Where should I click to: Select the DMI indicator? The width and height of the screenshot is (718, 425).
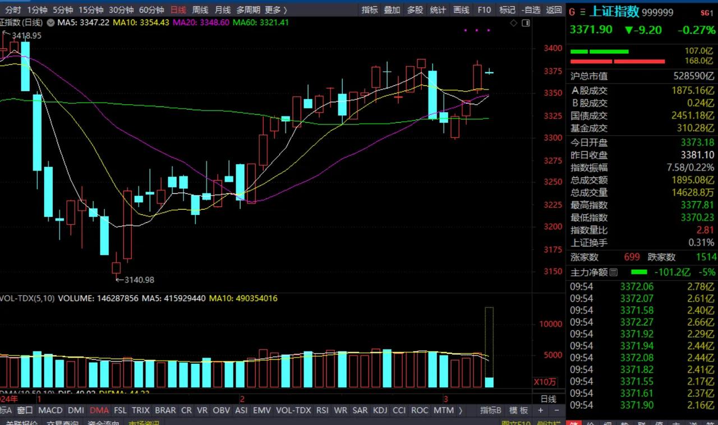(76, 410)
